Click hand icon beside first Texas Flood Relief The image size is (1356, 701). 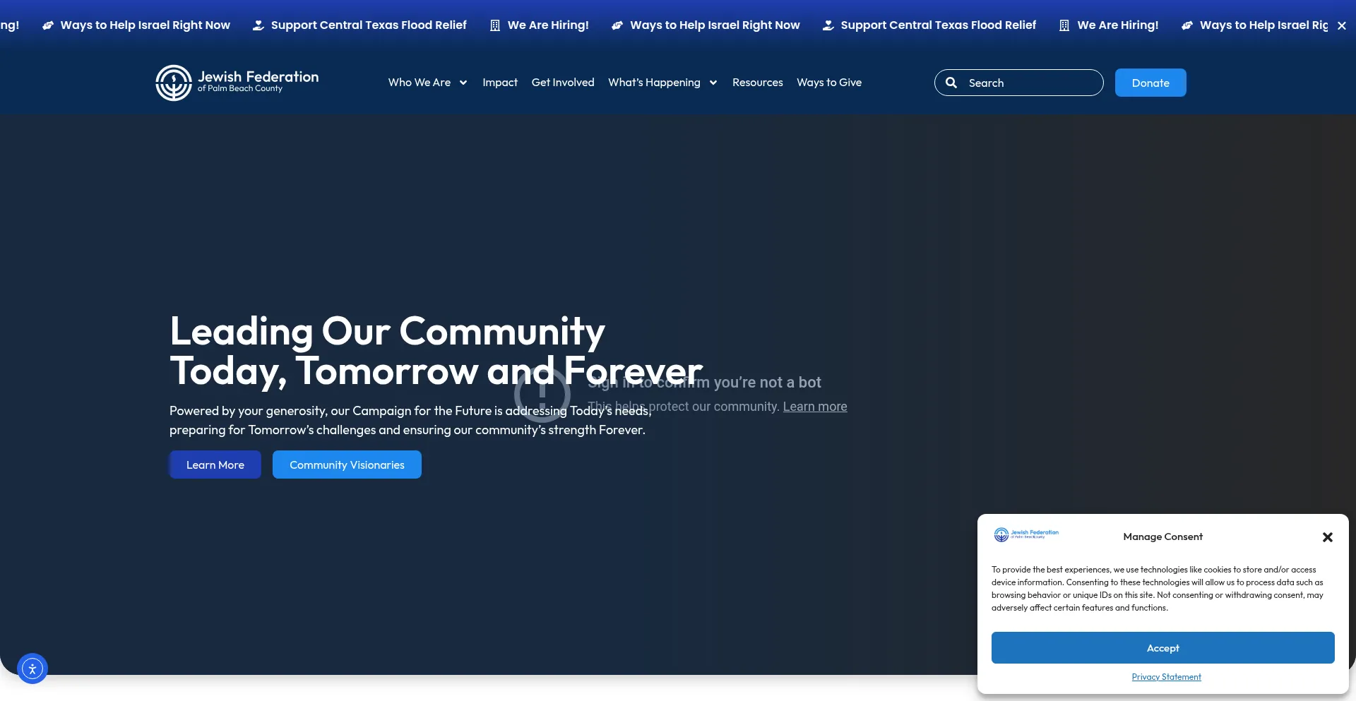click(258, 25)
